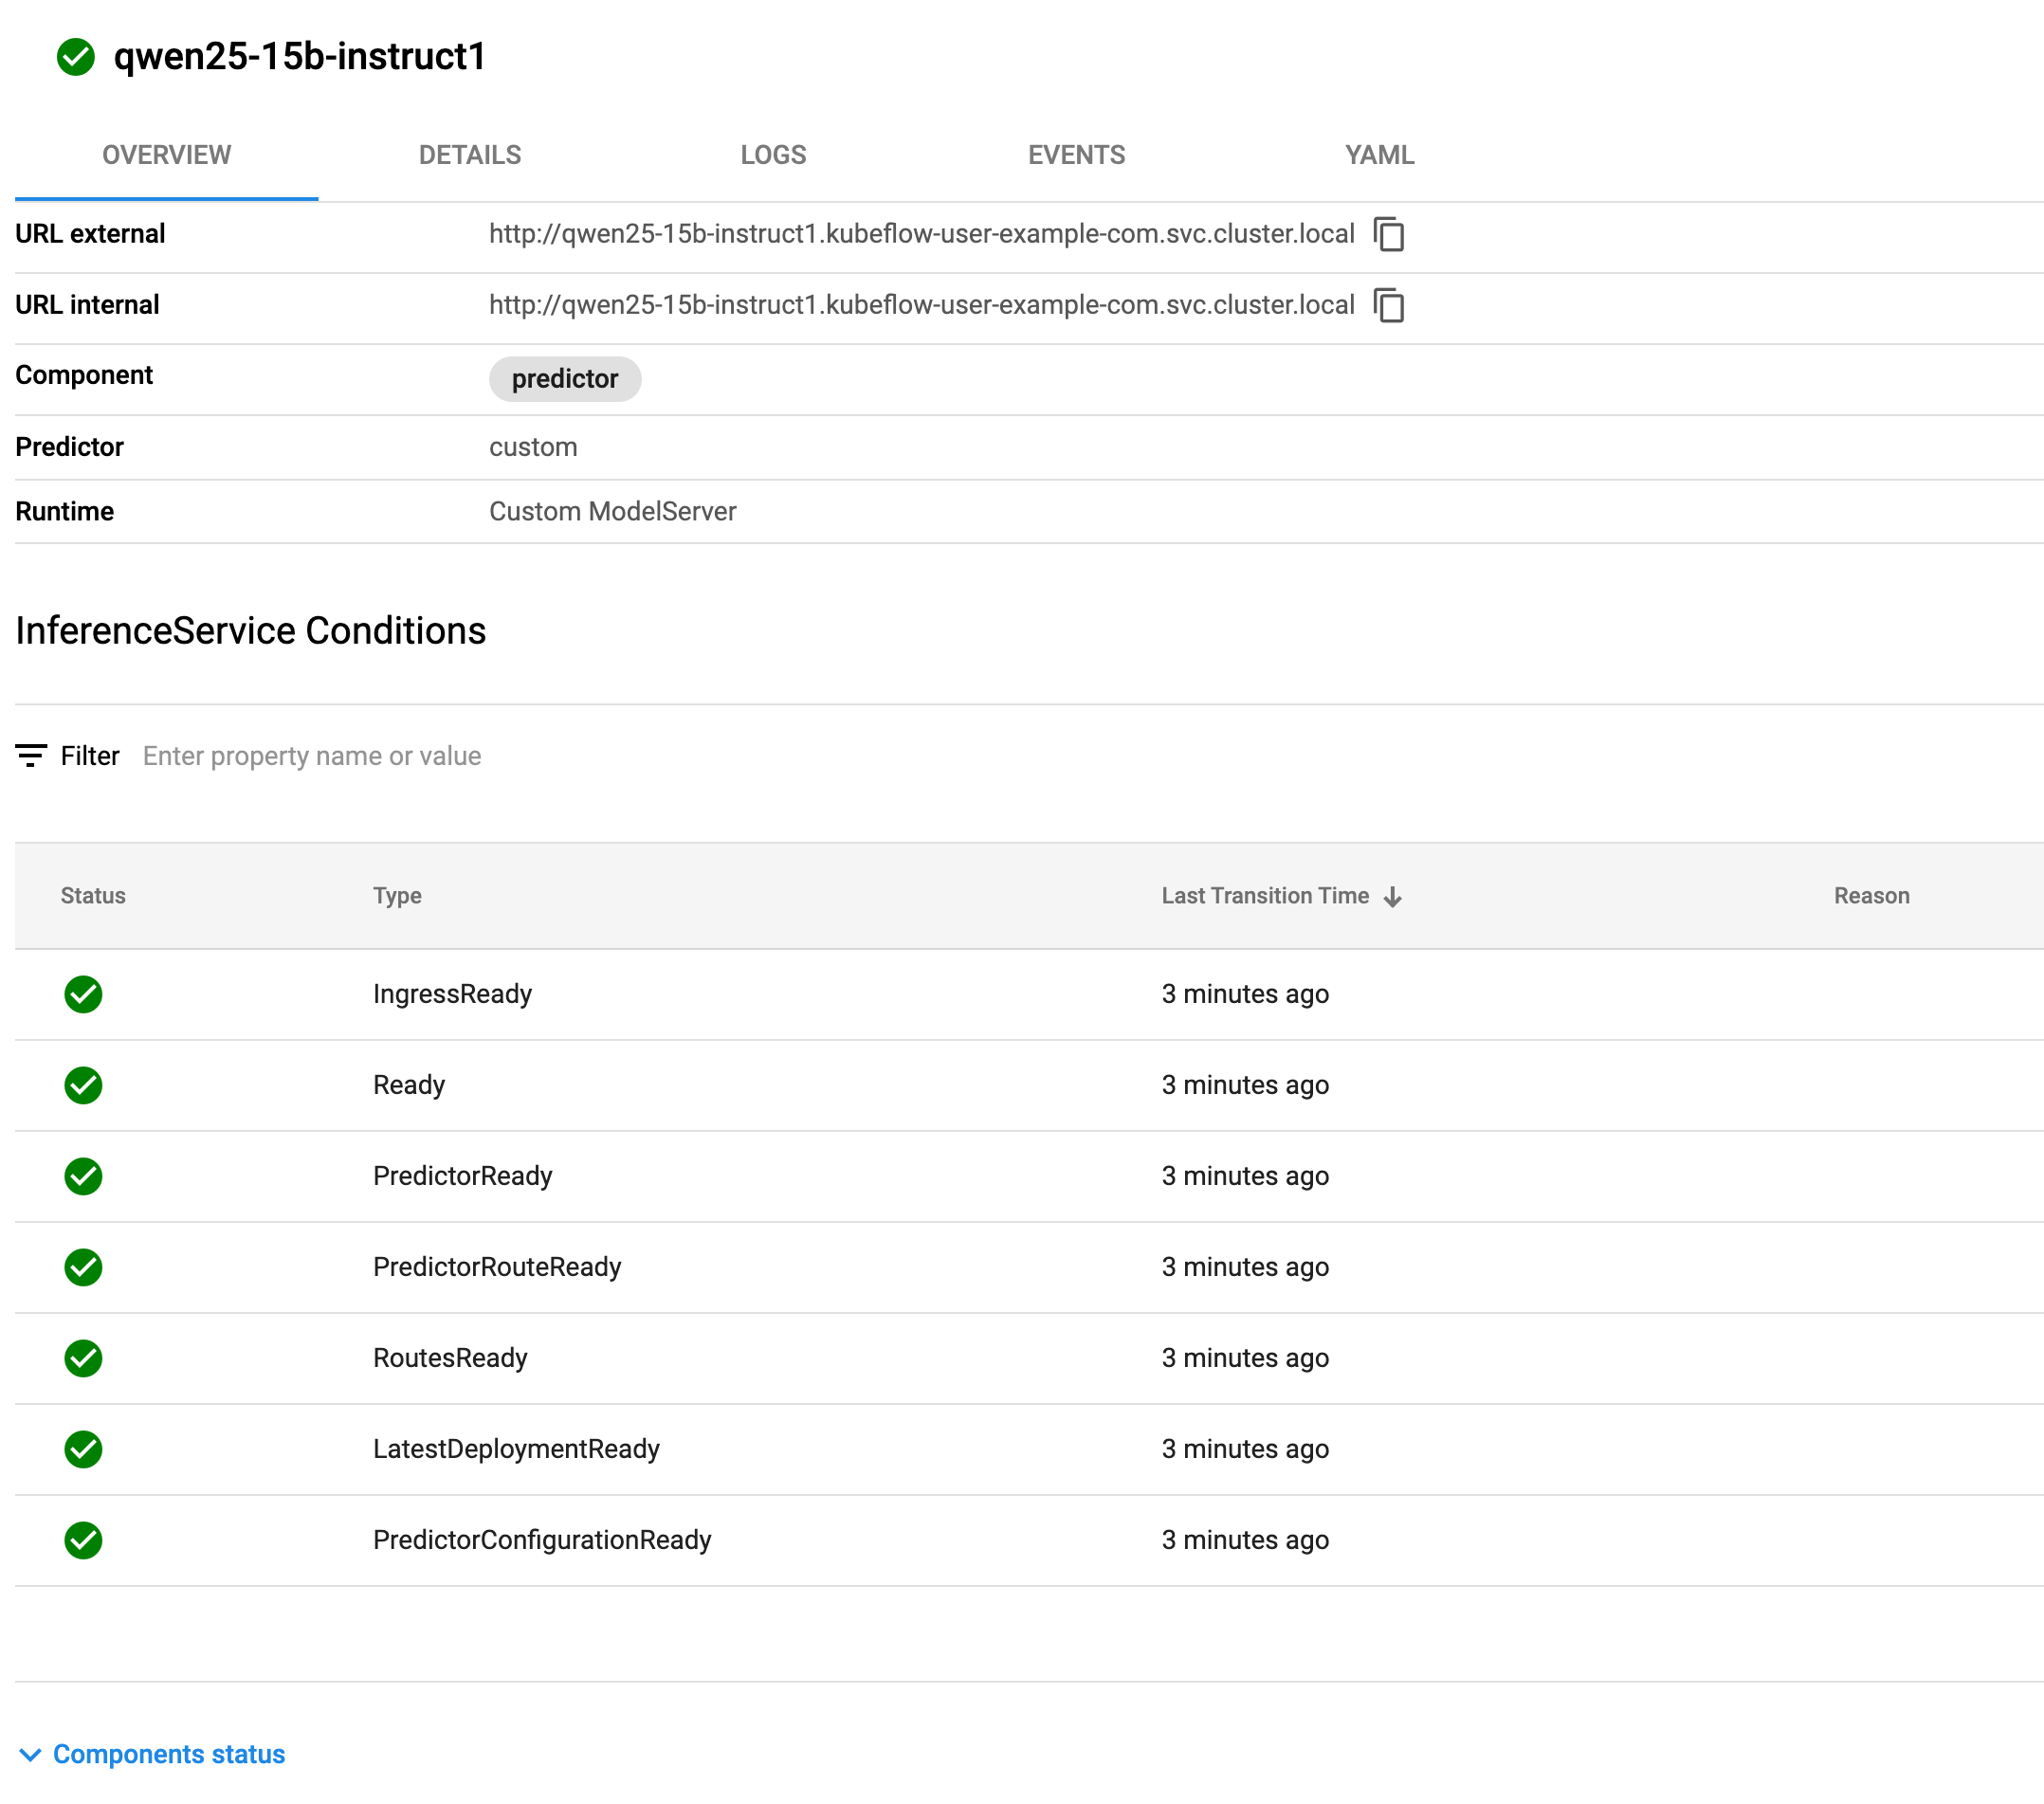The height and width of the screenshot is (1804, 2044).
Task: Open the EVENTS tab
Action: coord(1076,155)
